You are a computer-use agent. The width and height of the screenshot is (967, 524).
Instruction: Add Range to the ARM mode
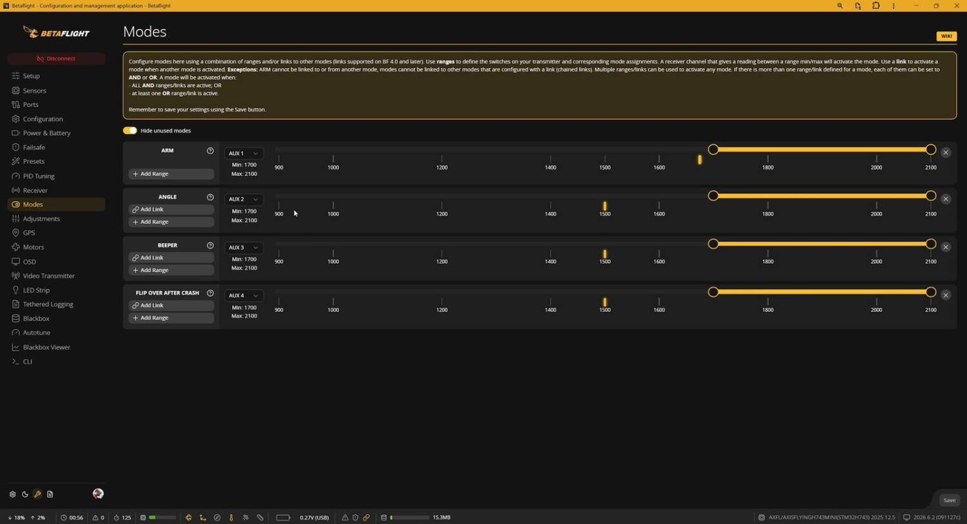pos(171,174)
